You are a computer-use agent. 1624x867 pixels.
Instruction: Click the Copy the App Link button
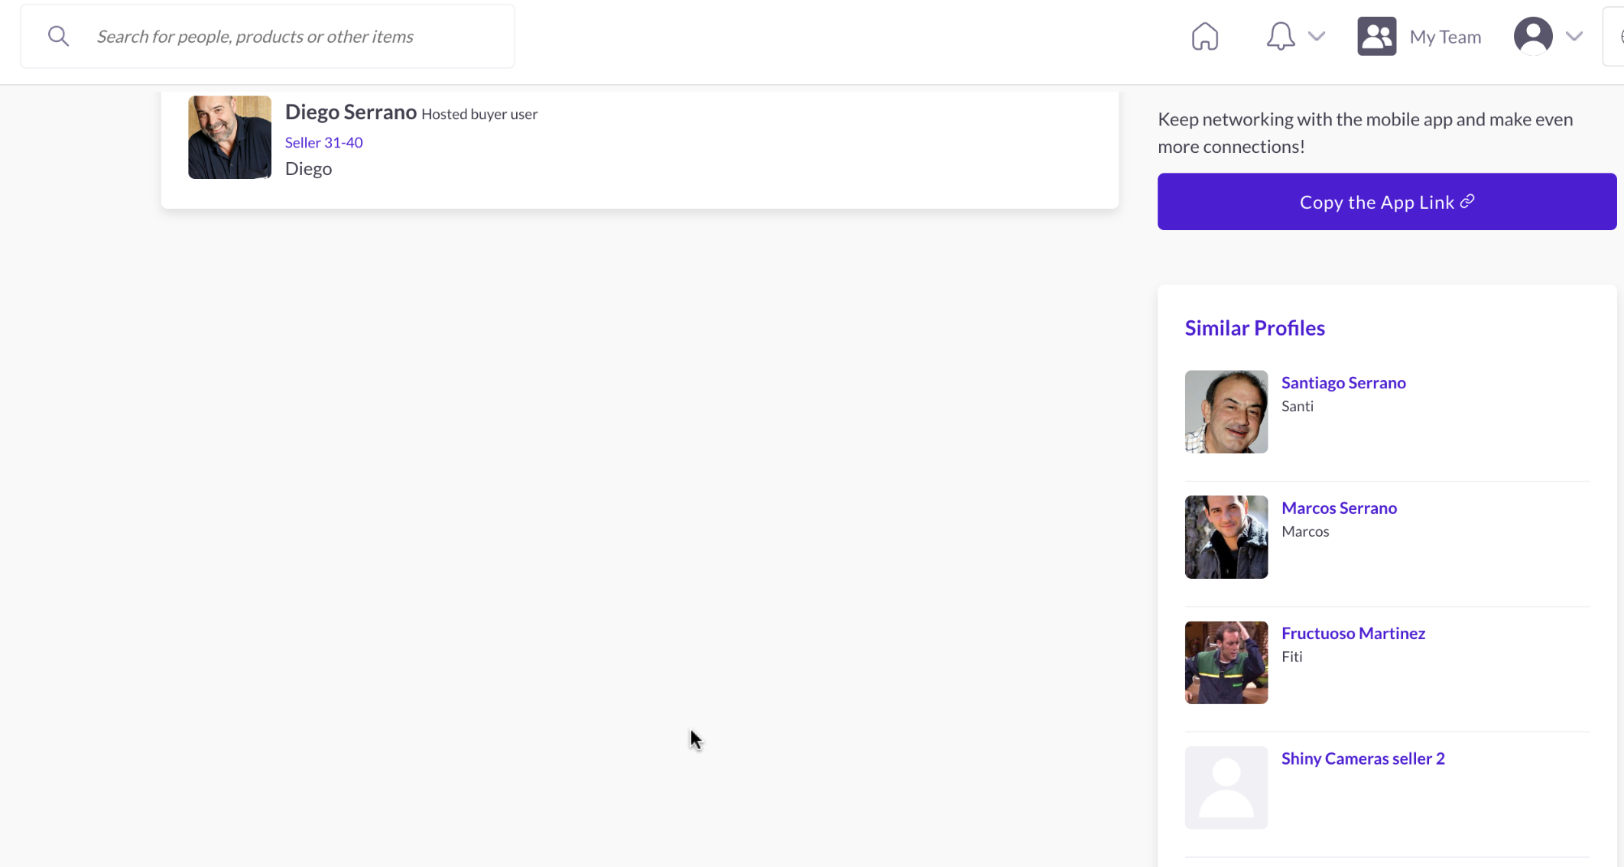1387,201
